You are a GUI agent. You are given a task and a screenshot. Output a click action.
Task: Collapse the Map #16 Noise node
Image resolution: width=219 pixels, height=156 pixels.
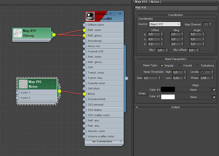coord(53,82)
